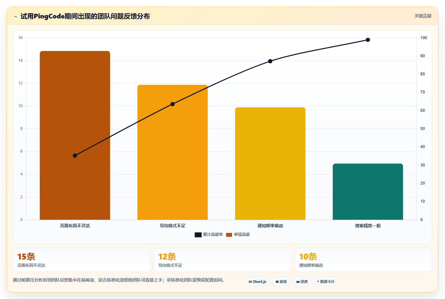This screenshot has width=445, height=299.
Task: Select the 导出格式不足 orange bar
Action: (x=173, y=152)
